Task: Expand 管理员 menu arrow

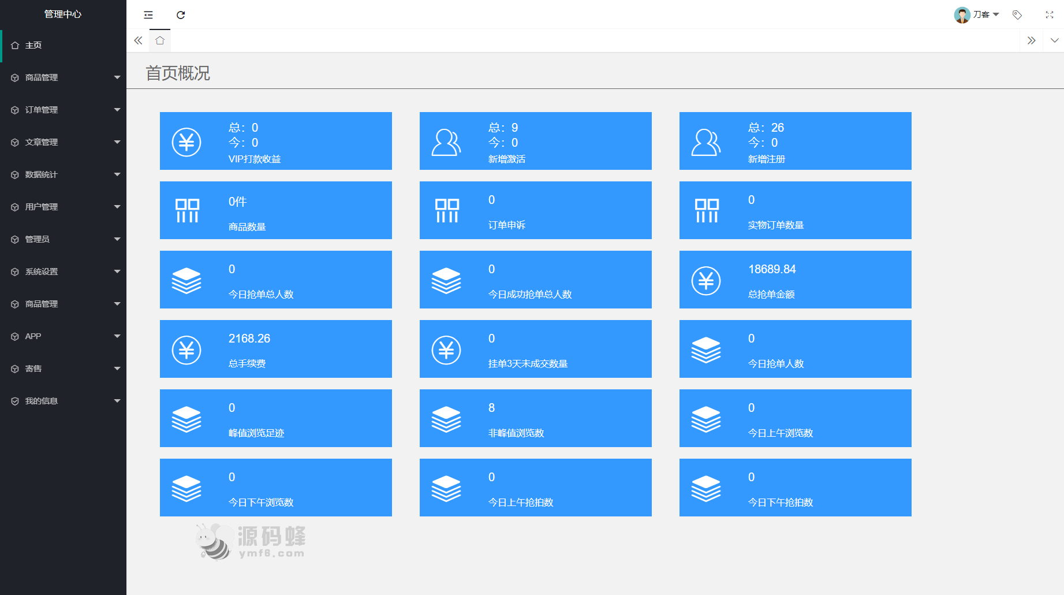Action: (117, 239)
